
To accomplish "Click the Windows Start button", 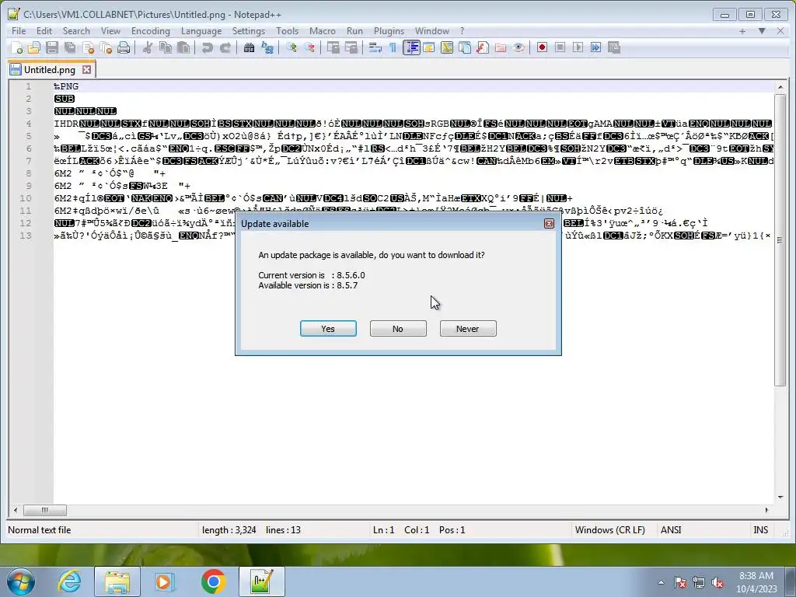I will coord(20,581).
